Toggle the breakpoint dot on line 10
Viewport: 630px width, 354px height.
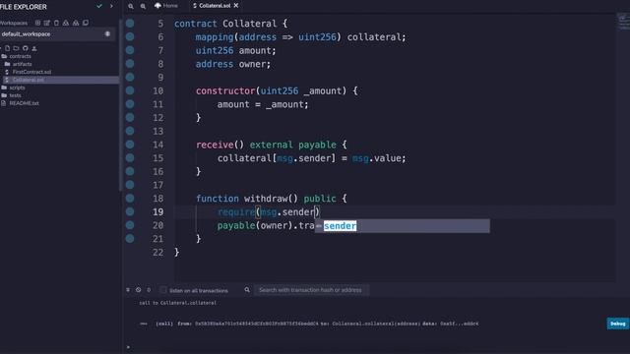[x=130, y=90]
